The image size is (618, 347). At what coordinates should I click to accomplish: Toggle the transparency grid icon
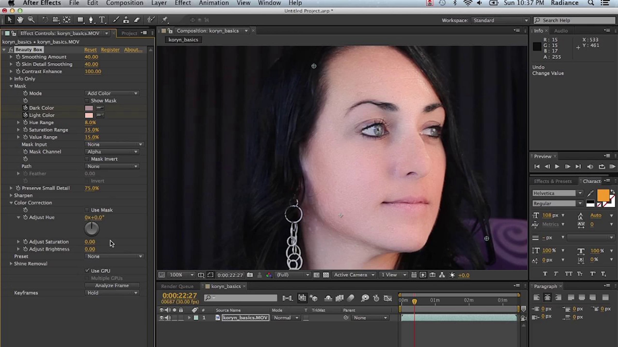click(326, 275)
